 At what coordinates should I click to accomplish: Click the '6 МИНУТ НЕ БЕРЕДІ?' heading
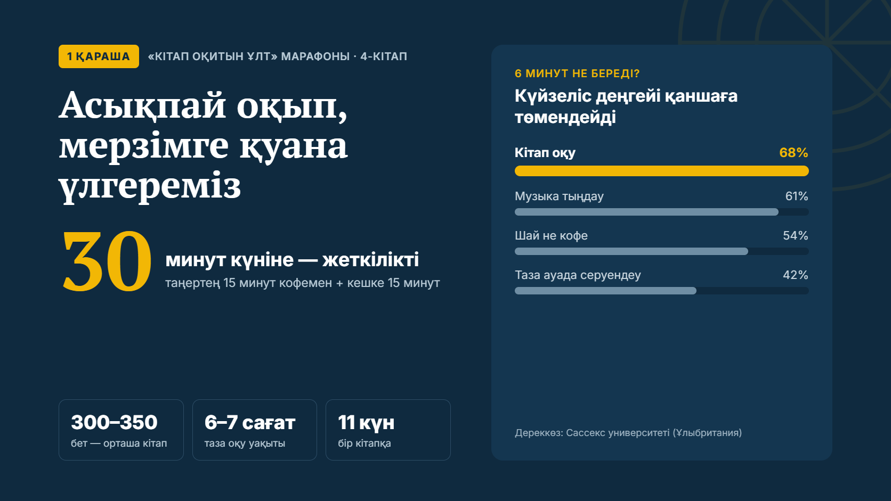point(577,73)
